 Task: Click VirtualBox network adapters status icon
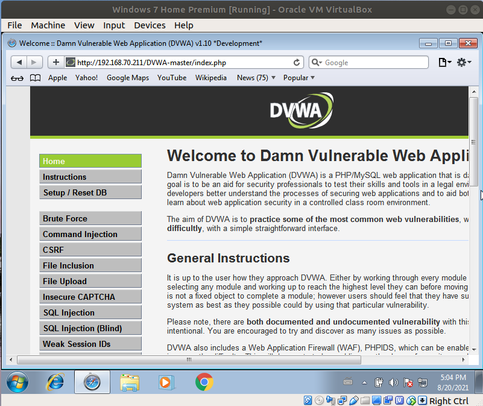tap(343, 401)
